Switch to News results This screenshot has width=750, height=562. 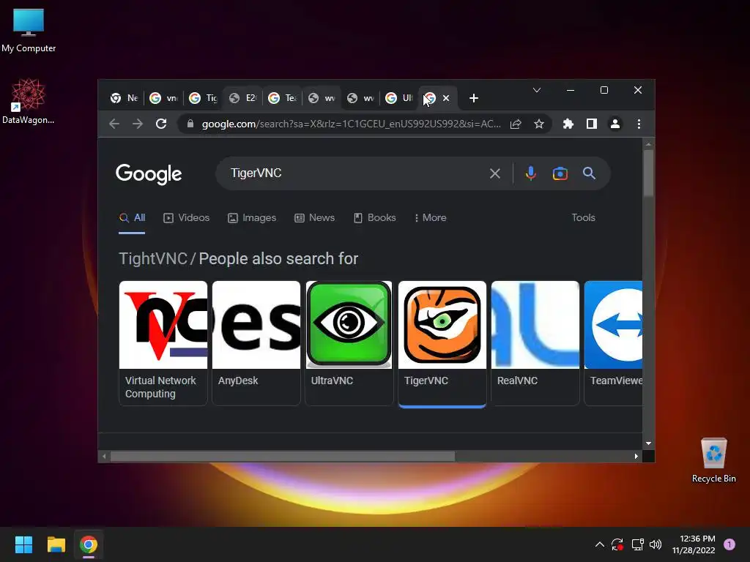tap(315, 218)
